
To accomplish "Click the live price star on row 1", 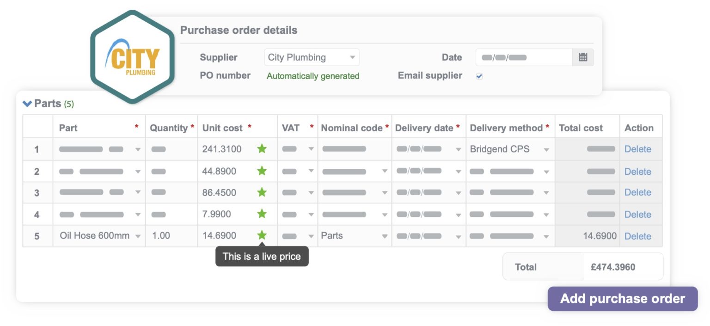I will click(x=262, y=149).
